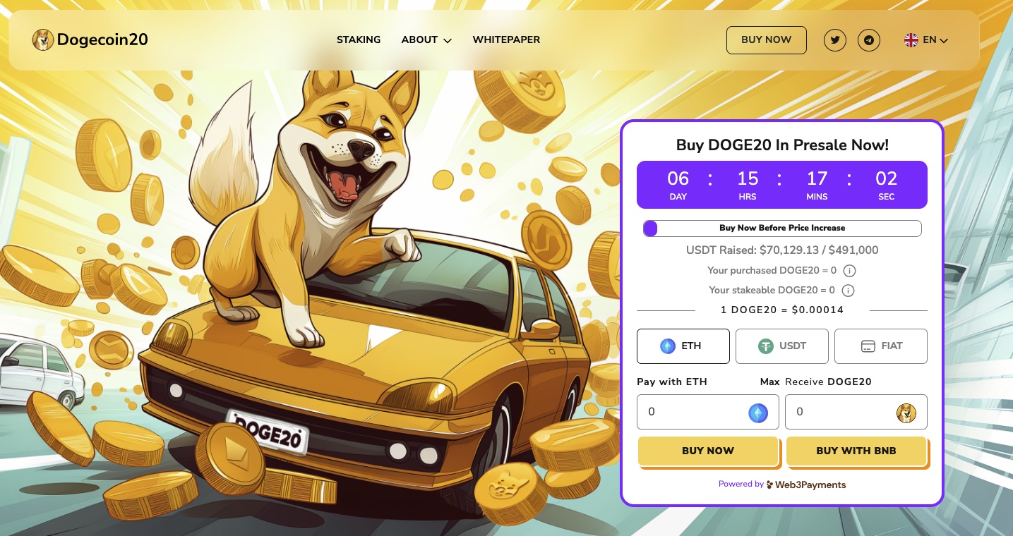
Task: Click info icon beside stakeable DOGE20
Action: coord(849,291)
